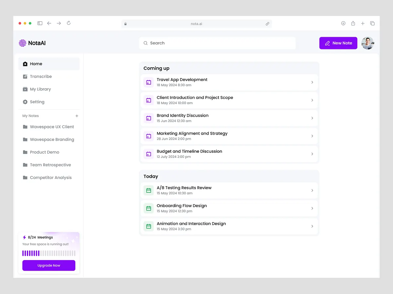Select the Home icon in the sidebar
Image resolution: width=393 pixels, height=294 pixels.
25,64
